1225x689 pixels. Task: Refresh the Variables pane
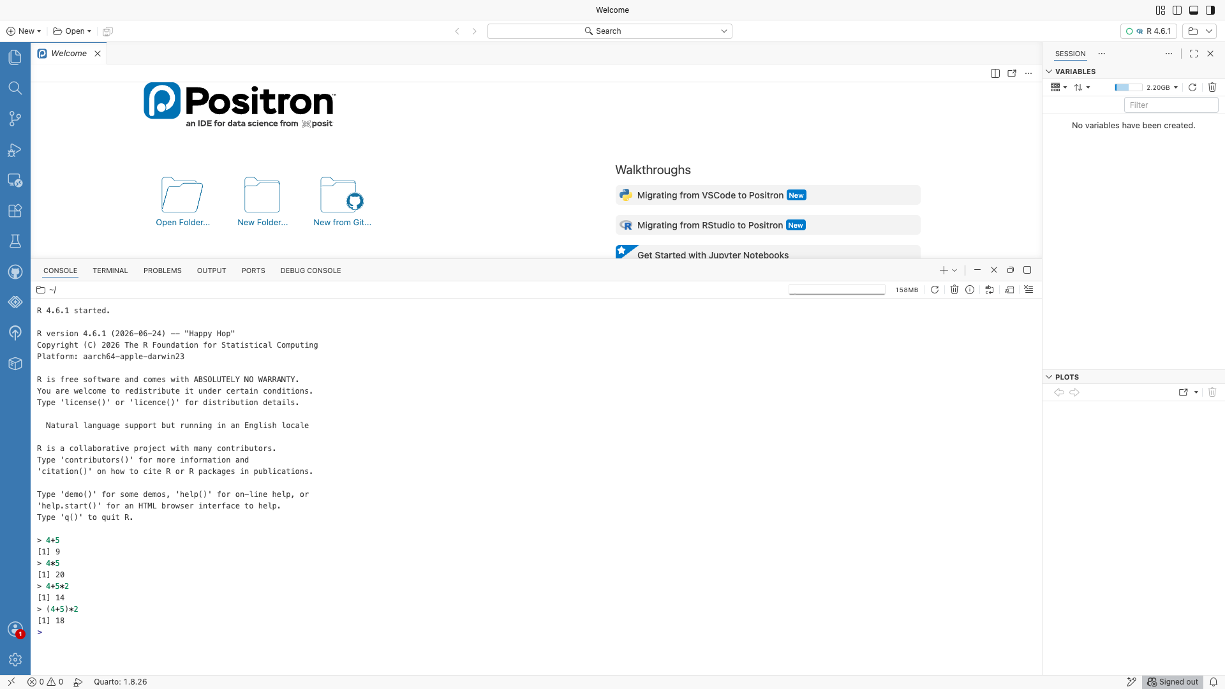pyautogui.click(x=1192, y=87)
